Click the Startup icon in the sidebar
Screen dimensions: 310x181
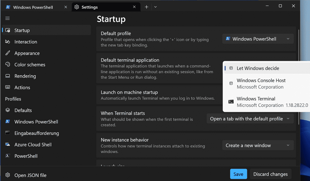[8, 30]
